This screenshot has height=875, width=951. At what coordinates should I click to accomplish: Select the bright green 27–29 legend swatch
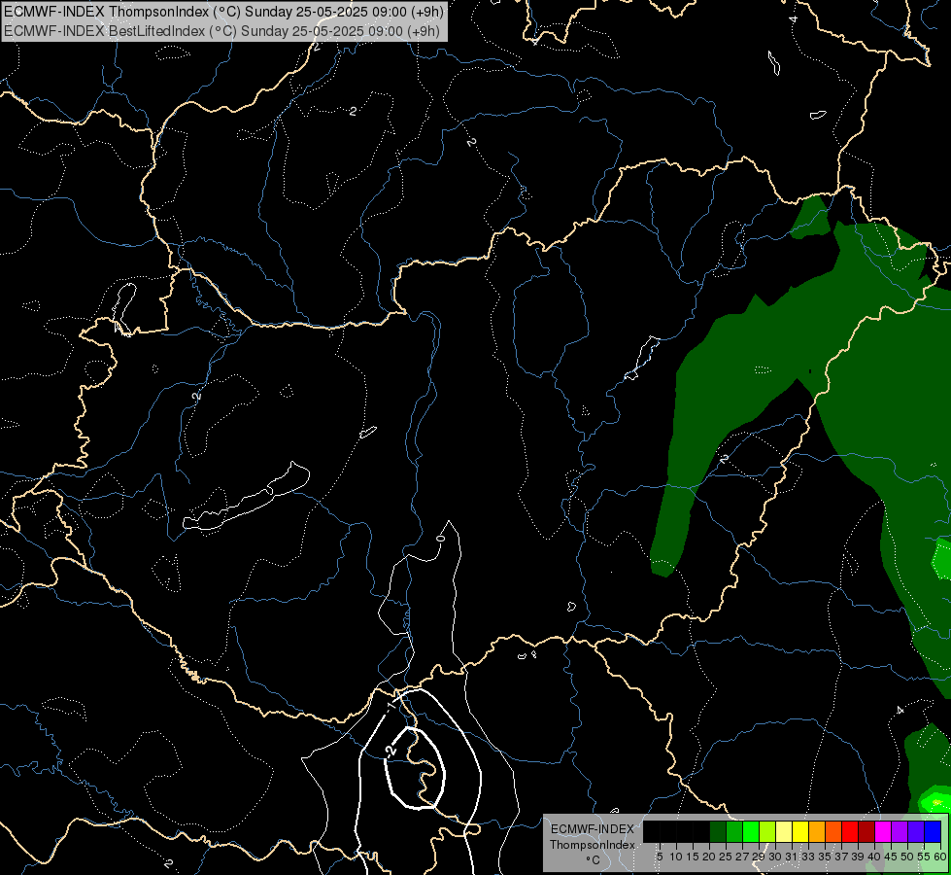751,831
